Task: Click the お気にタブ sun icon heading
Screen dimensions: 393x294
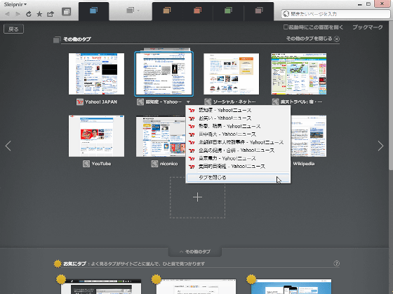Action: coord(58,264)
